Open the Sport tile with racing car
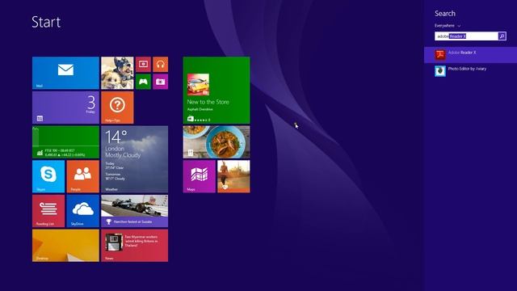 135,211
